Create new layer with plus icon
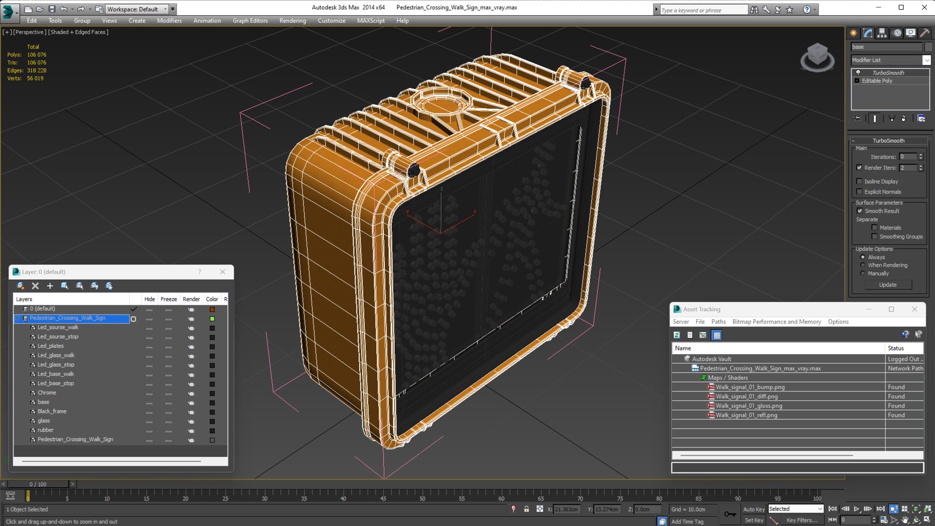Screen dimensions: 935x526 50,286
